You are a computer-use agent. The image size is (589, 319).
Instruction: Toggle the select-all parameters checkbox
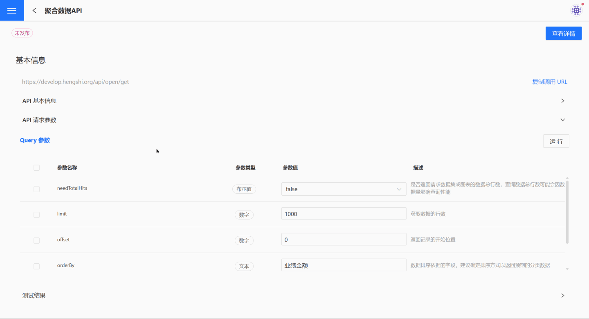[37, 168]
